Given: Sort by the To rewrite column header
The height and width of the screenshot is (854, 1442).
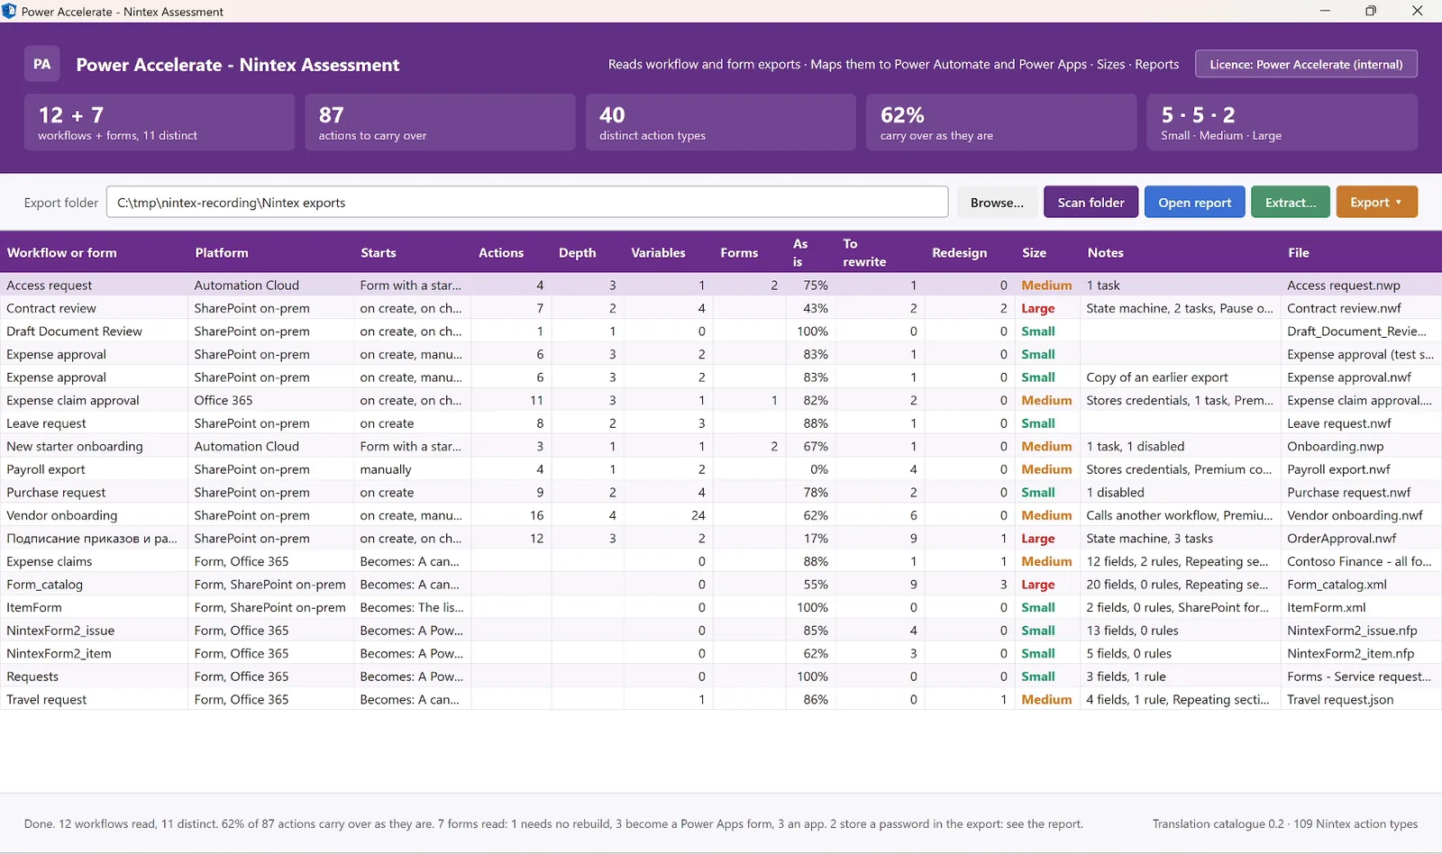Looking at the screenshot, I should point(864,252).
